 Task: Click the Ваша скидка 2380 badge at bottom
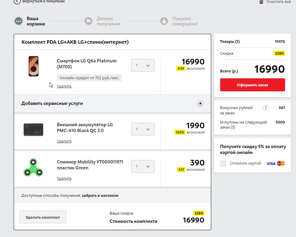click(x=199, y=213)
